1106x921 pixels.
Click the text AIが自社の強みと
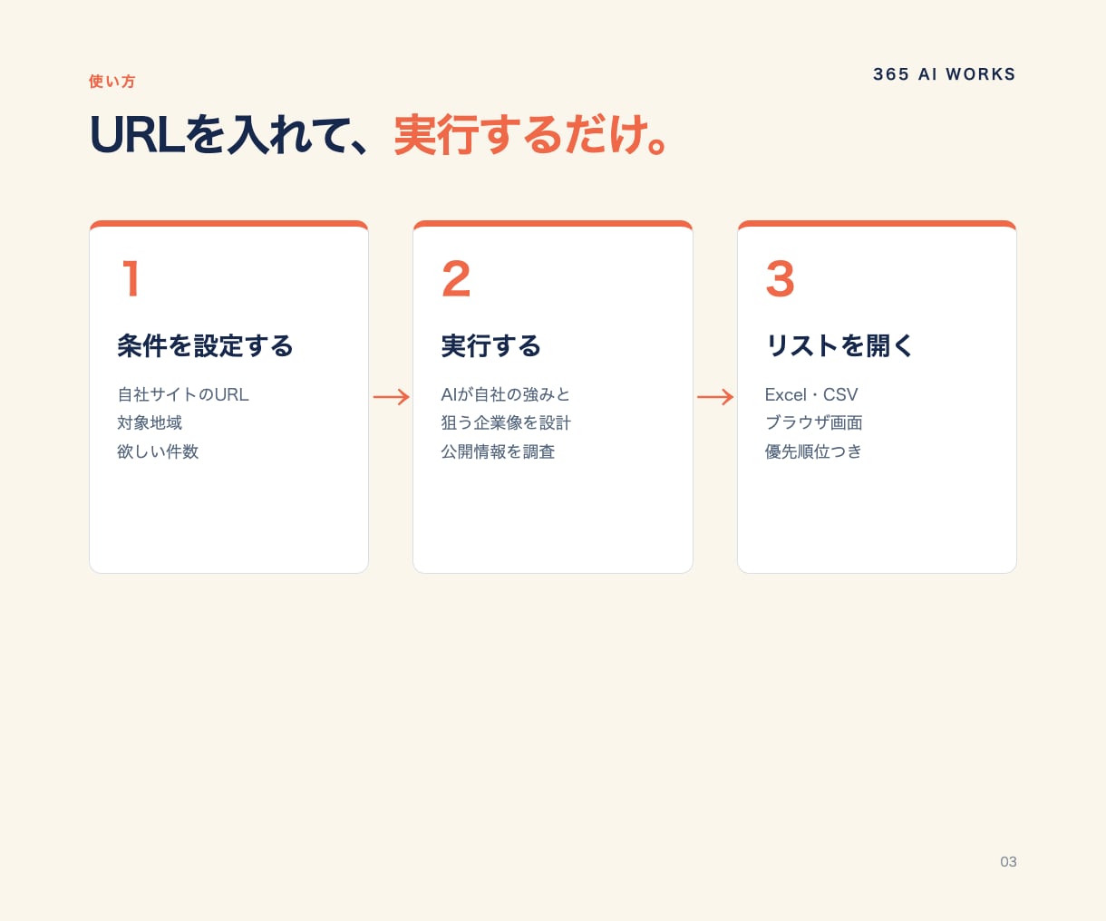click(506, 394)
